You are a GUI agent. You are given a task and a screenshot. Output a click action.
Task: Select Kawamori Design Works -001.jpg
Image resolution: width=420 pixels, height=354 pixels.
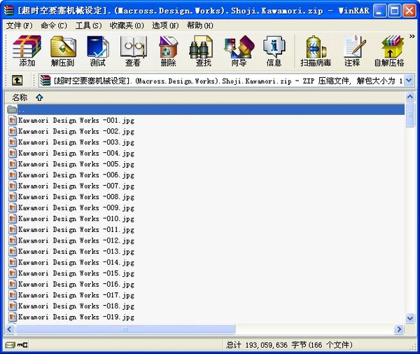coord(71,121)
